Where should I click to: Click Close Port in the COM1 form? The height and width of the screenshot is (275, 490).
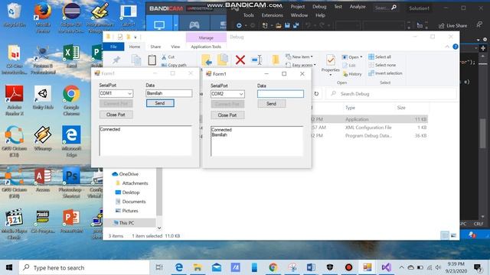coord(116,115)
